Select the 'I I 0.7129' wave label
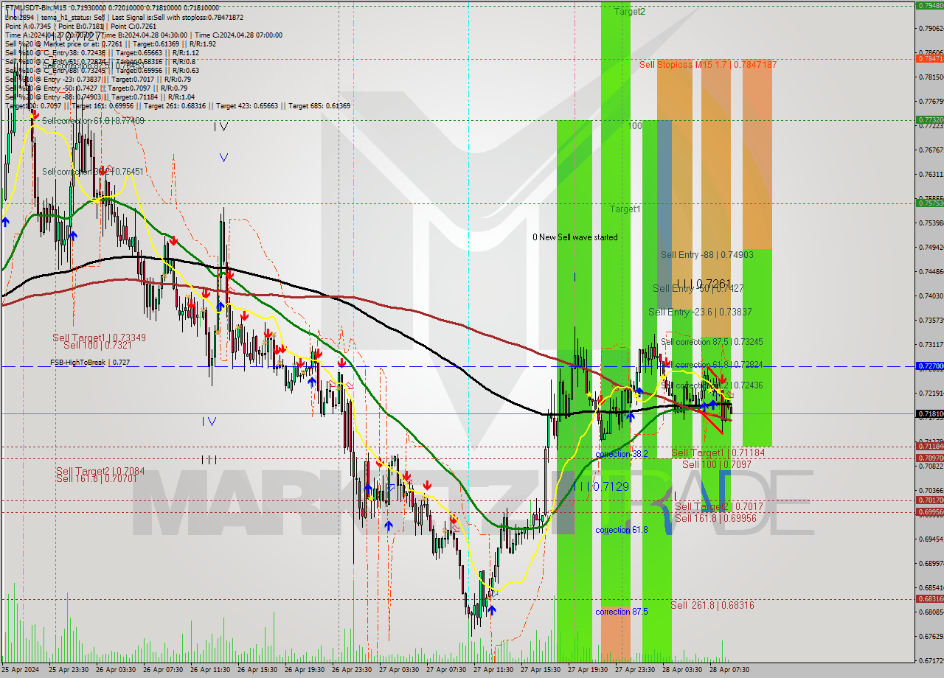The image size is (944, 678). [600, 486]
